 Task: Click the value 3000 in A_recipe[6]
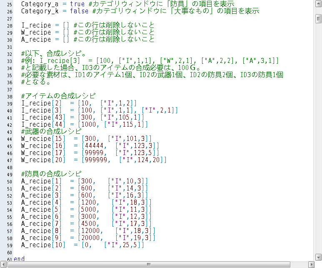pos(88,217)
